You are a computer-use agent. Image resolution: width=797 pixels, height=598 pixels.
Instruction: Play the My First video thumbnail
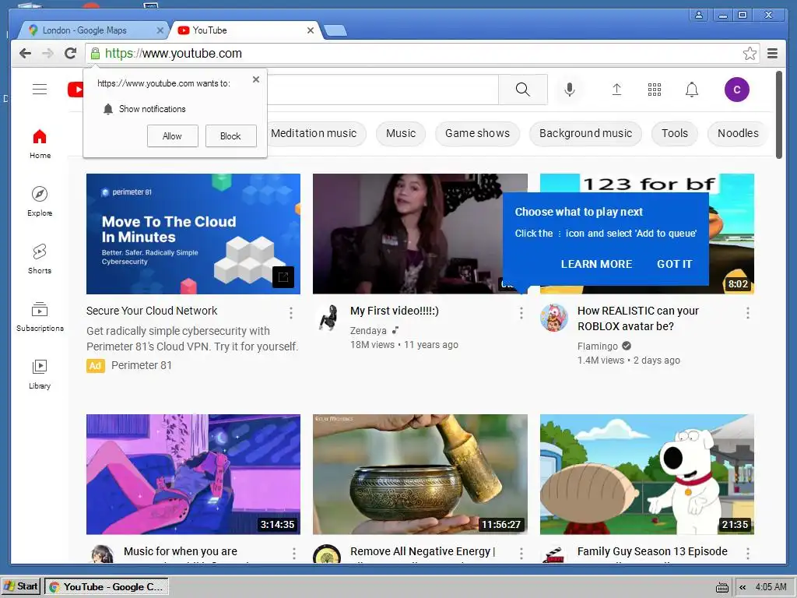pyautogui.click(x=420, y=234)
